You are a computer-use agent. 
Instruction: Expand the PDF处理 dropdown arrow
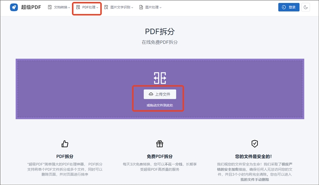(x=97, y=8)
